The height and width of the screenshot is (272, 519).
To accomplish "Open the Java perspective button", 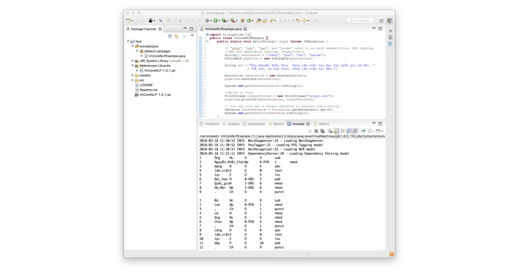I will (390, 20).
